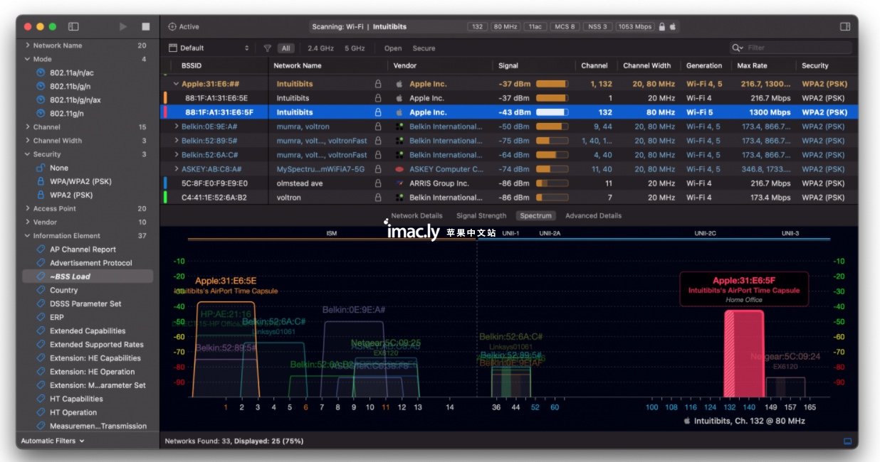
Task: Open the Default profile dropdown
Action: pyautogui.click(x=209, y=48)
